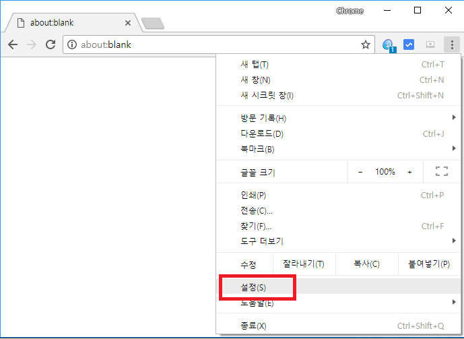Click the back navigation arrow
Viewport: 464px width, 339px height.
[13, 44]
